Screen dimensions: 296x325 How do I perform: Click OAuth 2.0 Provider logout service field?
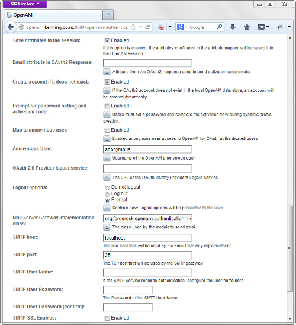point(147,168)
